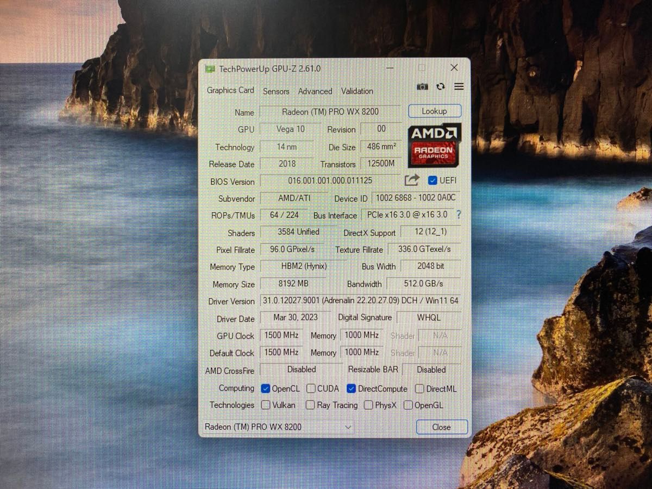This screenshot has width=652, height=489.
Task: Click the BIOS Version field
Action: click(330, 180)
